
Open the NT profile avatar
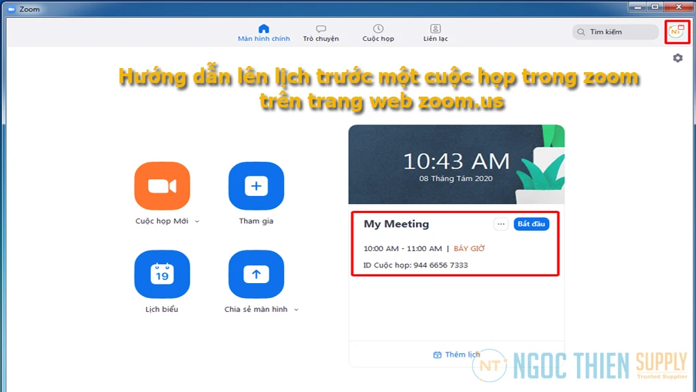pos(676,31)
